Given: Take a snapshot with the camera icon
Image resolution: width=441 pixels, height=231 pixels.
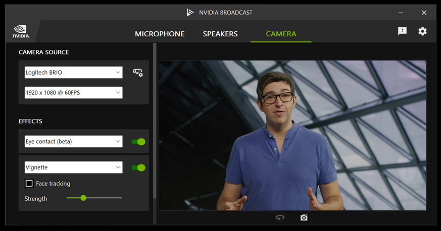Looking at the screenshot, I should 304,217.
